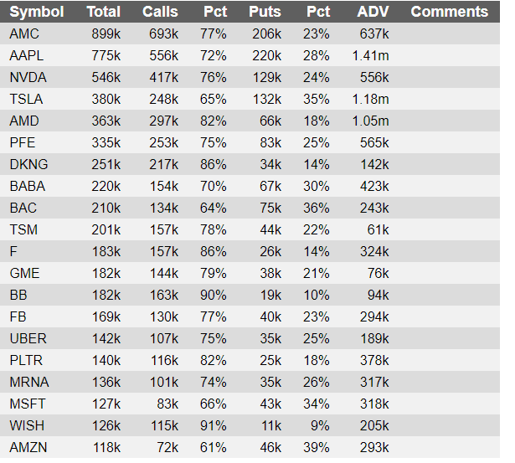Screen dimensions: 515x463
Task: Choose the AMD ticker row
Action: 250,121
